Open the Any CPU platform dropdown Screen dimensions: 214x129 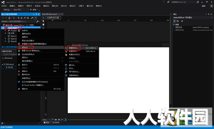coord(21,10)
